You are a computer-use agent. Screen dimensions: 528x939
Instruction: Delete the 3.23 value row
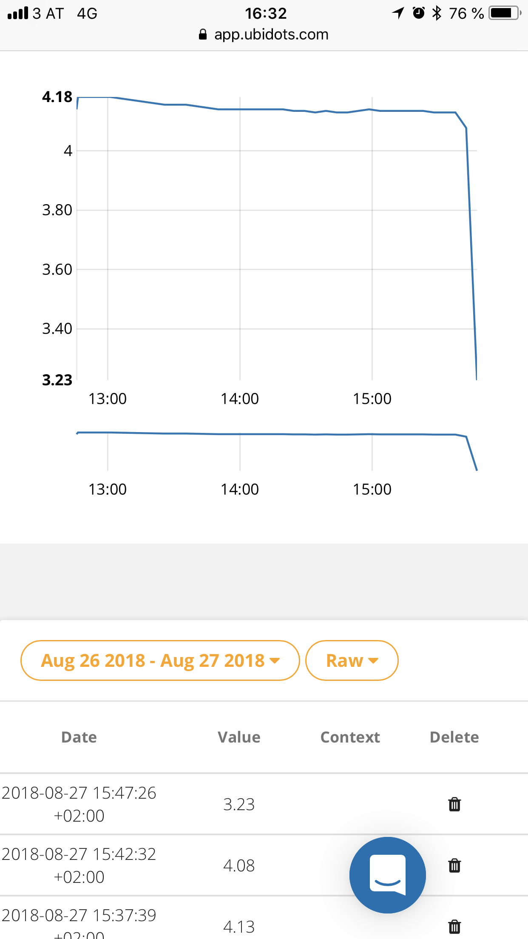tap(454, 804)
